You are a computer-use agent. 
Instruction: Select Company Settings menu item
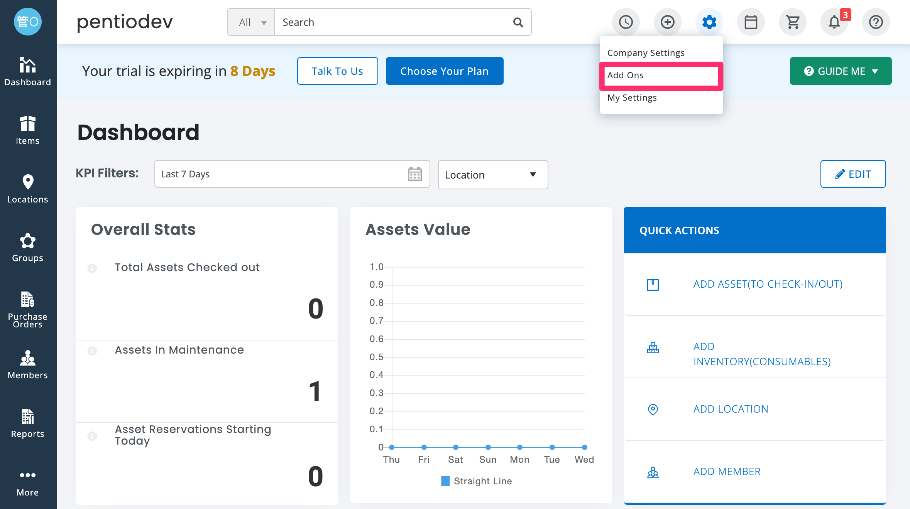646,53
